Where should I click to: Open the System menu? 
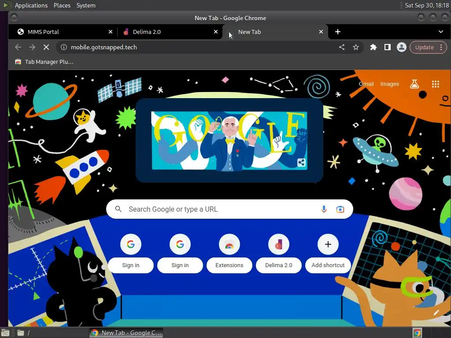[x=86, y=5]
